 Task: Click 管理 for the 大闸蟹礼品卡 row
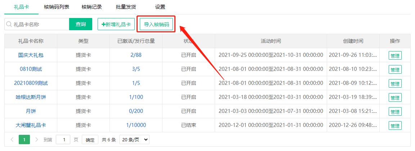[395, 126]
